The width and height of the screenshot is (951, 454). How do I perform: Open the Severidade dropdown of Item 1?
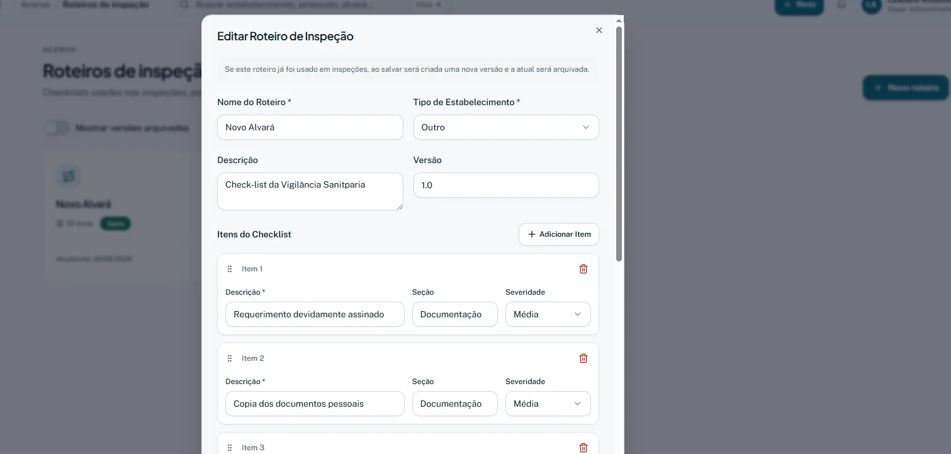(x=548, y=314)
